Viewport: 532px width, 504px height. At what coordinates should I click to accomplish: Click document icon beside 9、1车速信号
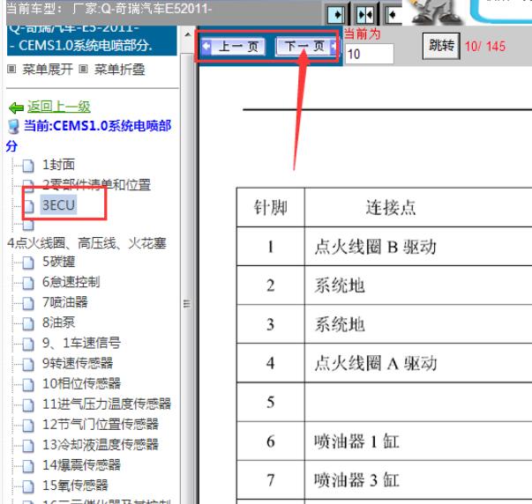(x=28, y=344)
